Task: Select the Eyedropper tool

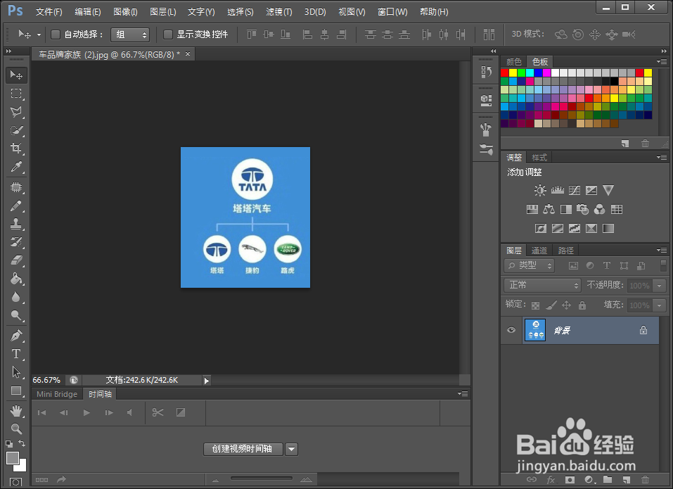Action: click(x=16, y=167)
